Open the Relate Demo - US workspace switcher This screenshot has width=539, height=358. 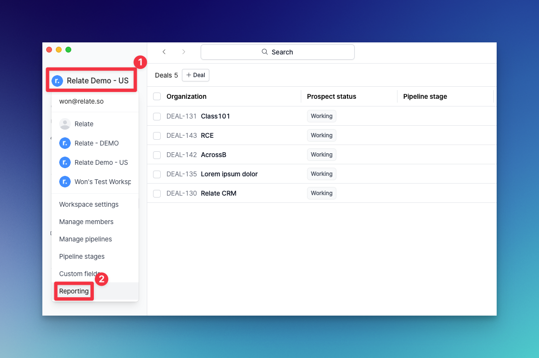click(91, 80)
